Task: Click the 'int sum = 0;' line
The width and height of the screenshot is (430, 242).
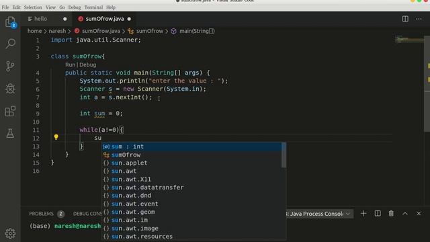Action: 101,114
